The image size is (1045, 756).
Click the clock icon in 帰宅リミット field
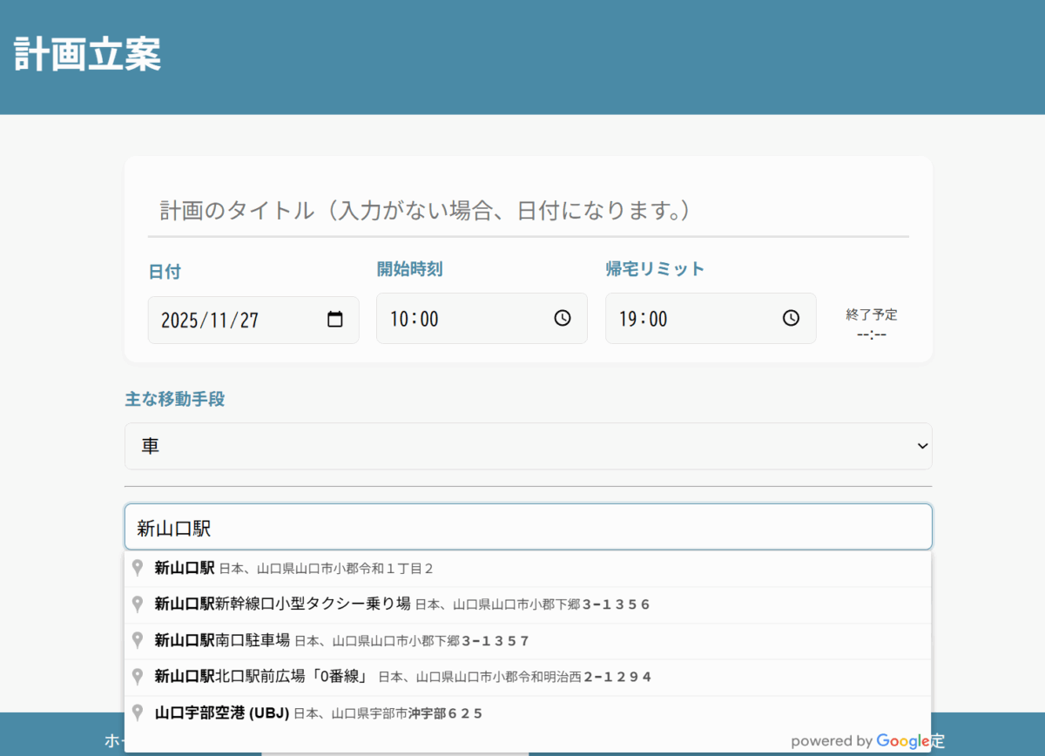[791, 318]
